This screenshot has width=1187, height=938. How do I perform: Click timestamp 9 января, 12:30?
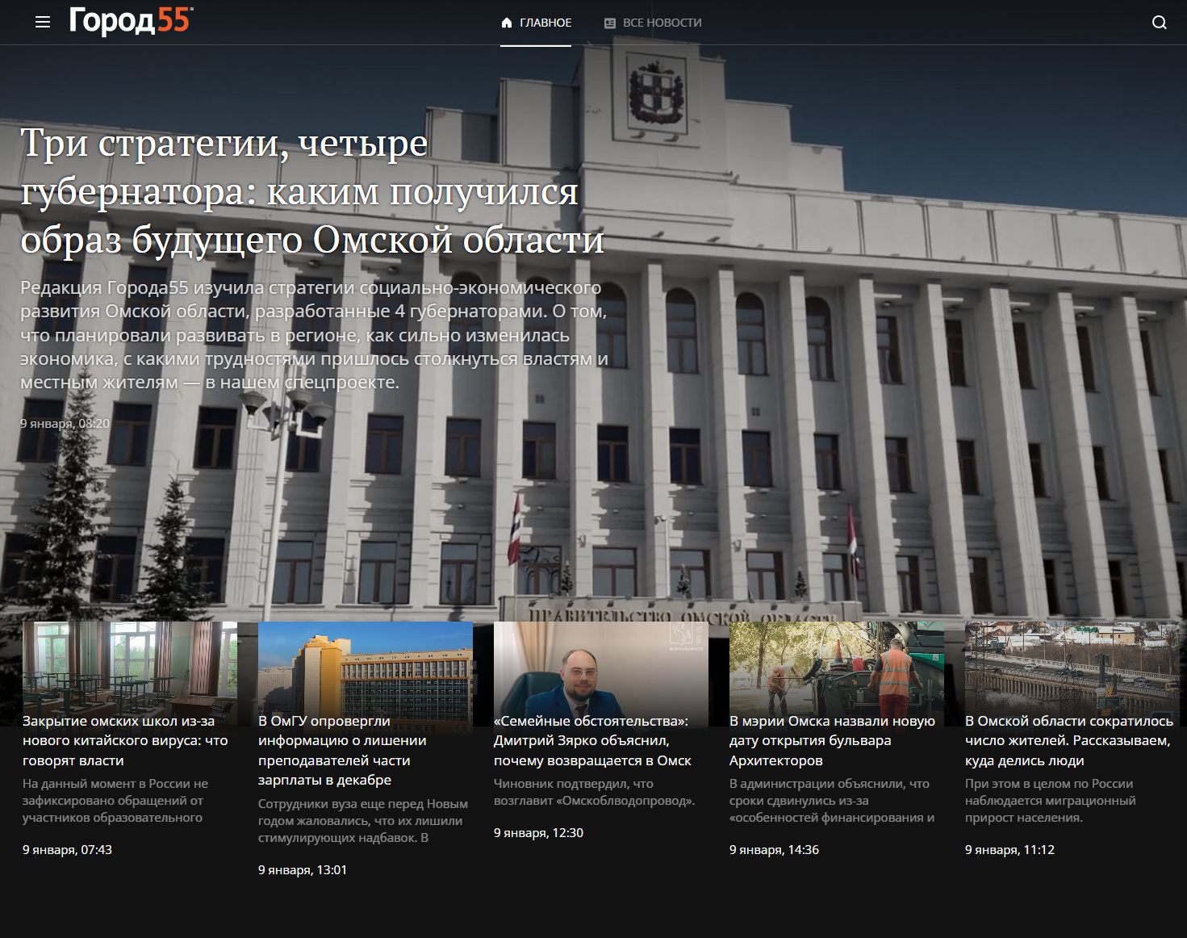tap(538, 833)
